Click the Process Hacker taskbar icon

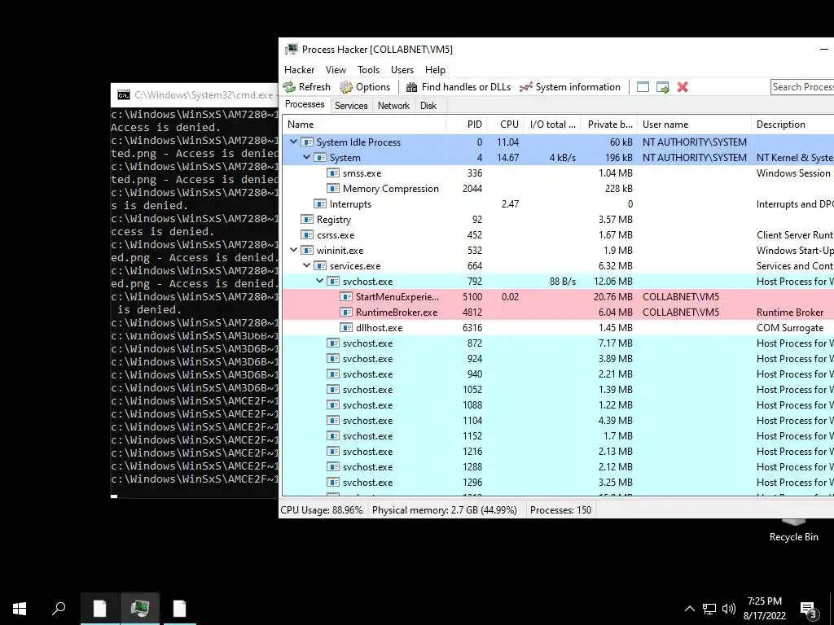click(139, 609)
